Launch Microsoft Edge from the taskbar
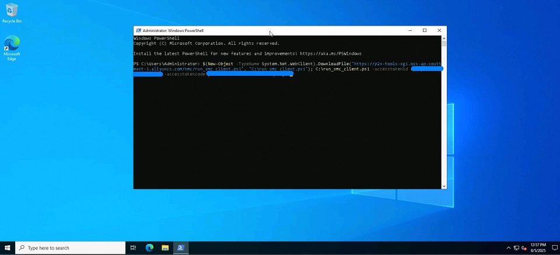The height and width of the screenshot is (255, 560). pos(149,248)
